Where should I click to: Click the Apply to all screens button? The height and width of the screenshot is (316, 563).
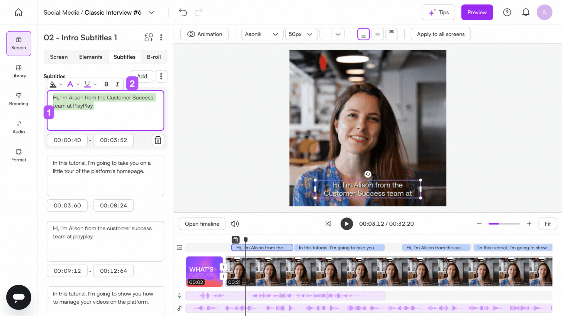pyautogui.click(x=440, y=34)
